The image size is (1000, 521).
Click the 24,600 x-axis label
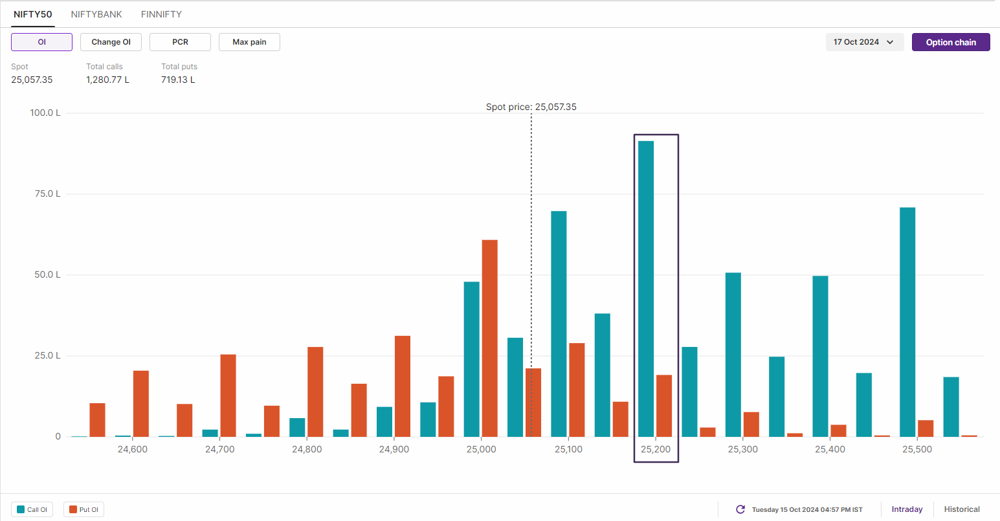click(x=132, y=449)
